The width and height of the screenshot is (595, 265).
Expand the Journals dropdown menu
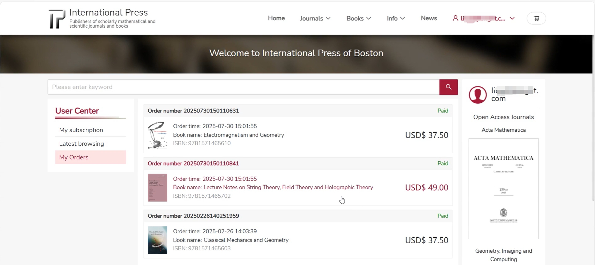[315, 19]
